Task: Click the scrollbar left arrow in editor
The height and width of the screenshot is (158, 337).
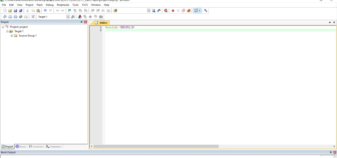Action: click(91, 146)
